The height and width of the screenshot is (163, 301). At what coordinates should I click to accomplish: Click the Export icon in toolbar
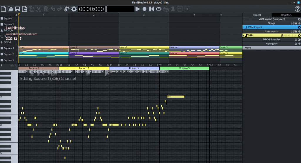(x=24, y=9)
